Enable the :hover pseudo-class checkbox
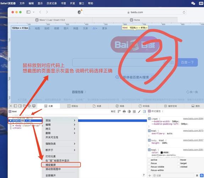This screenshot has width=204, height=178. [x=178, y=160]
